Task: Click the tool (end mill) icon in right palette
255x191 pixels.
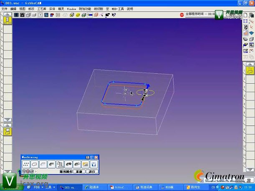Action: coord(246,27)
